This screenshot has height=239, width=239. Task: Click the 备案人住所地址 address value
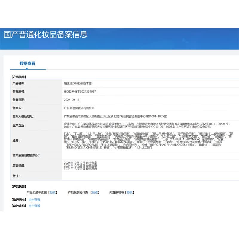tap(115, 116)
